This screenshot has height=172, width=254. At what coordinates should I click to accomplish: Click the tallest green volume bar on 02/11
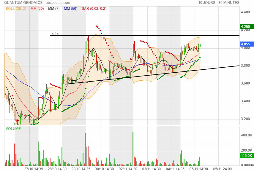(x=133, y=149)
